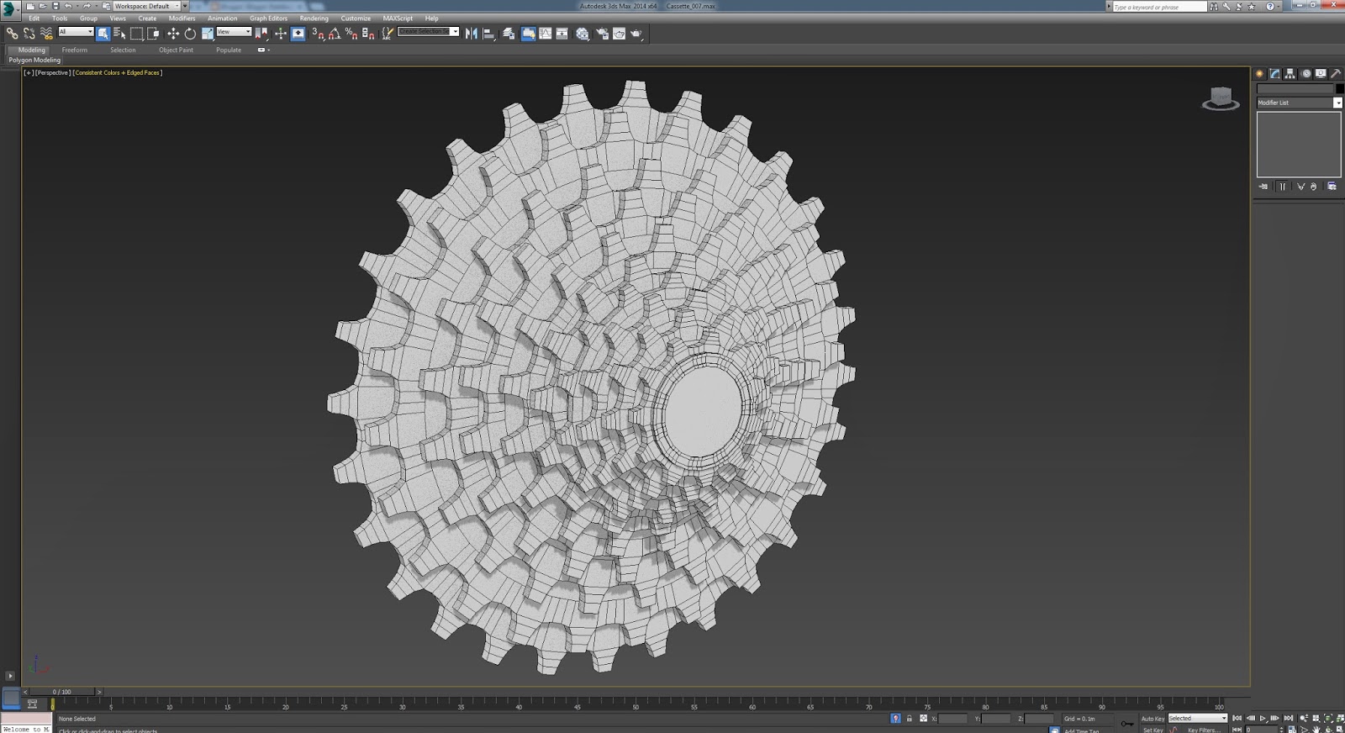Click the object color swatch

pyautogui.click(x=1340, y=88)
